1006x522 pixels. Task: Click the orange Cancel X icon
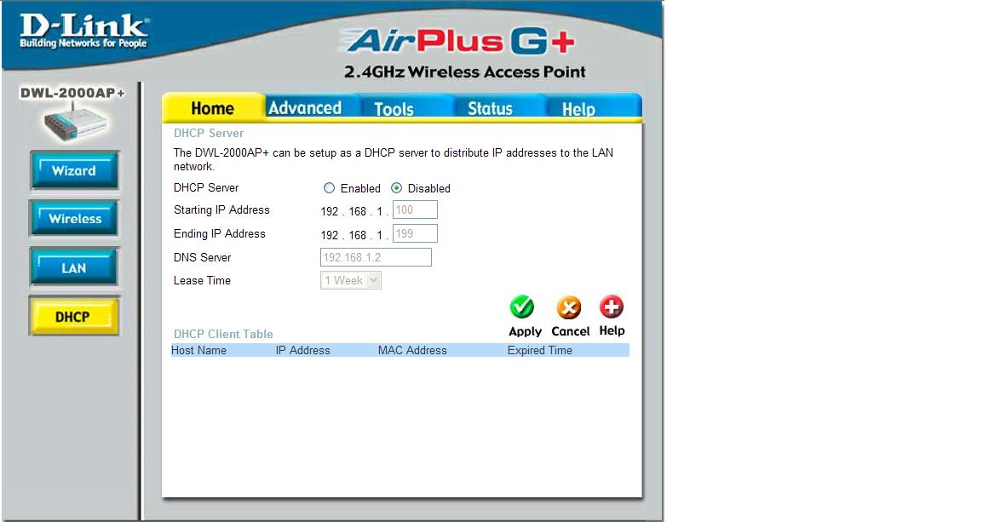click(x=569, y=307)
